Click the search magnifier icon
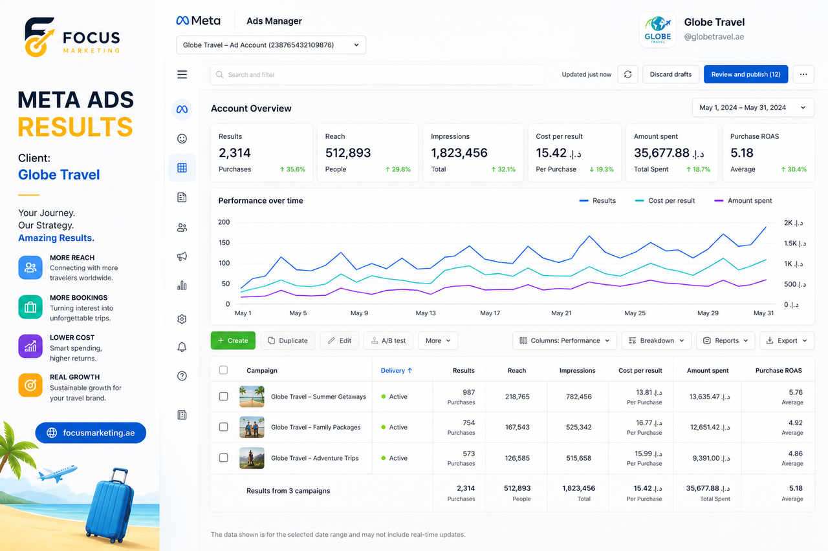This screenshot has width=828, height=551. coord(220,75)
